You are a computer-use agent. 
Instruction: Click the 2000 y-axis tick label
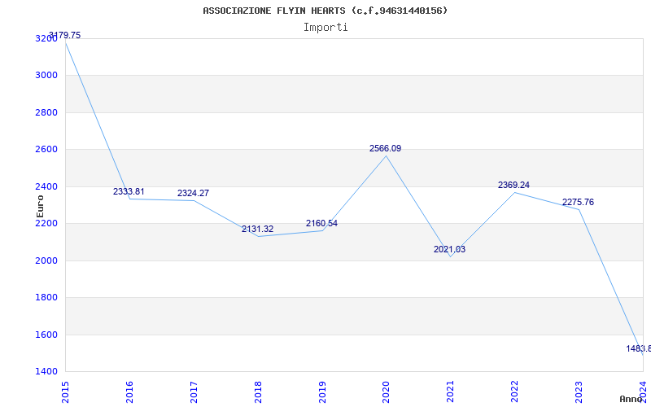46,260
